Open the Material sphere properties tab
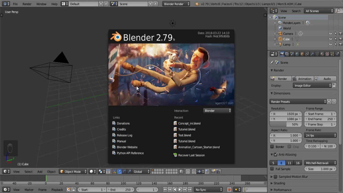The height and width of the screenshot is (193, 343). [x=322, y=54]
